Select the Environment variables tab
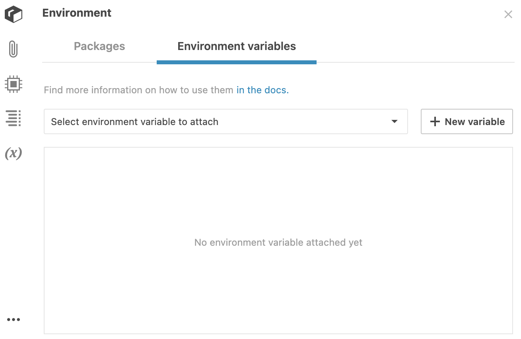521x339 pixels. click(236, 46)
